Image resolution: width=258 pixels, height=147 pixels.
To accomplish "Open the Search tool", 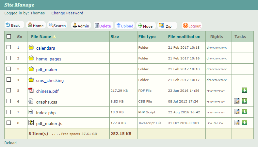I will [57, 25].
